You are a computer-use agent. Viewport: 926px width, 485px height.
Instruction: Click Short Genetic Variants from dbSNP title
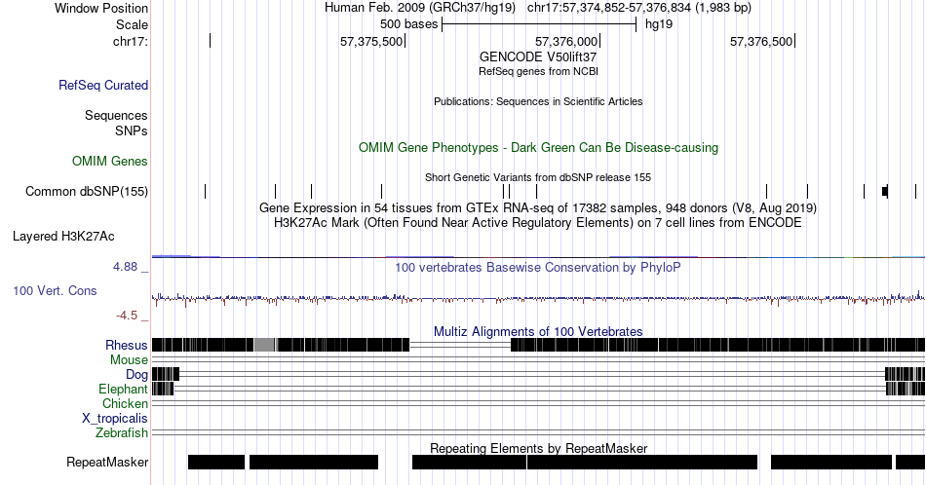[x=538, y=177]
